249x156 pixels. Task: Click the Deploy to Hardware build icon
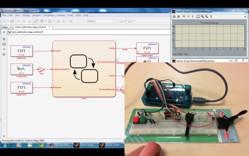click(x=130, y=21)
